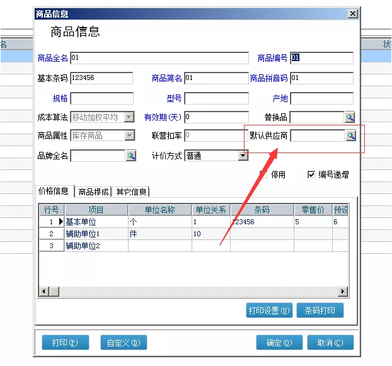Screen dimensions: 392x366
Task: Select the 辅助单位2 row item cell
Action: [96, 246]
